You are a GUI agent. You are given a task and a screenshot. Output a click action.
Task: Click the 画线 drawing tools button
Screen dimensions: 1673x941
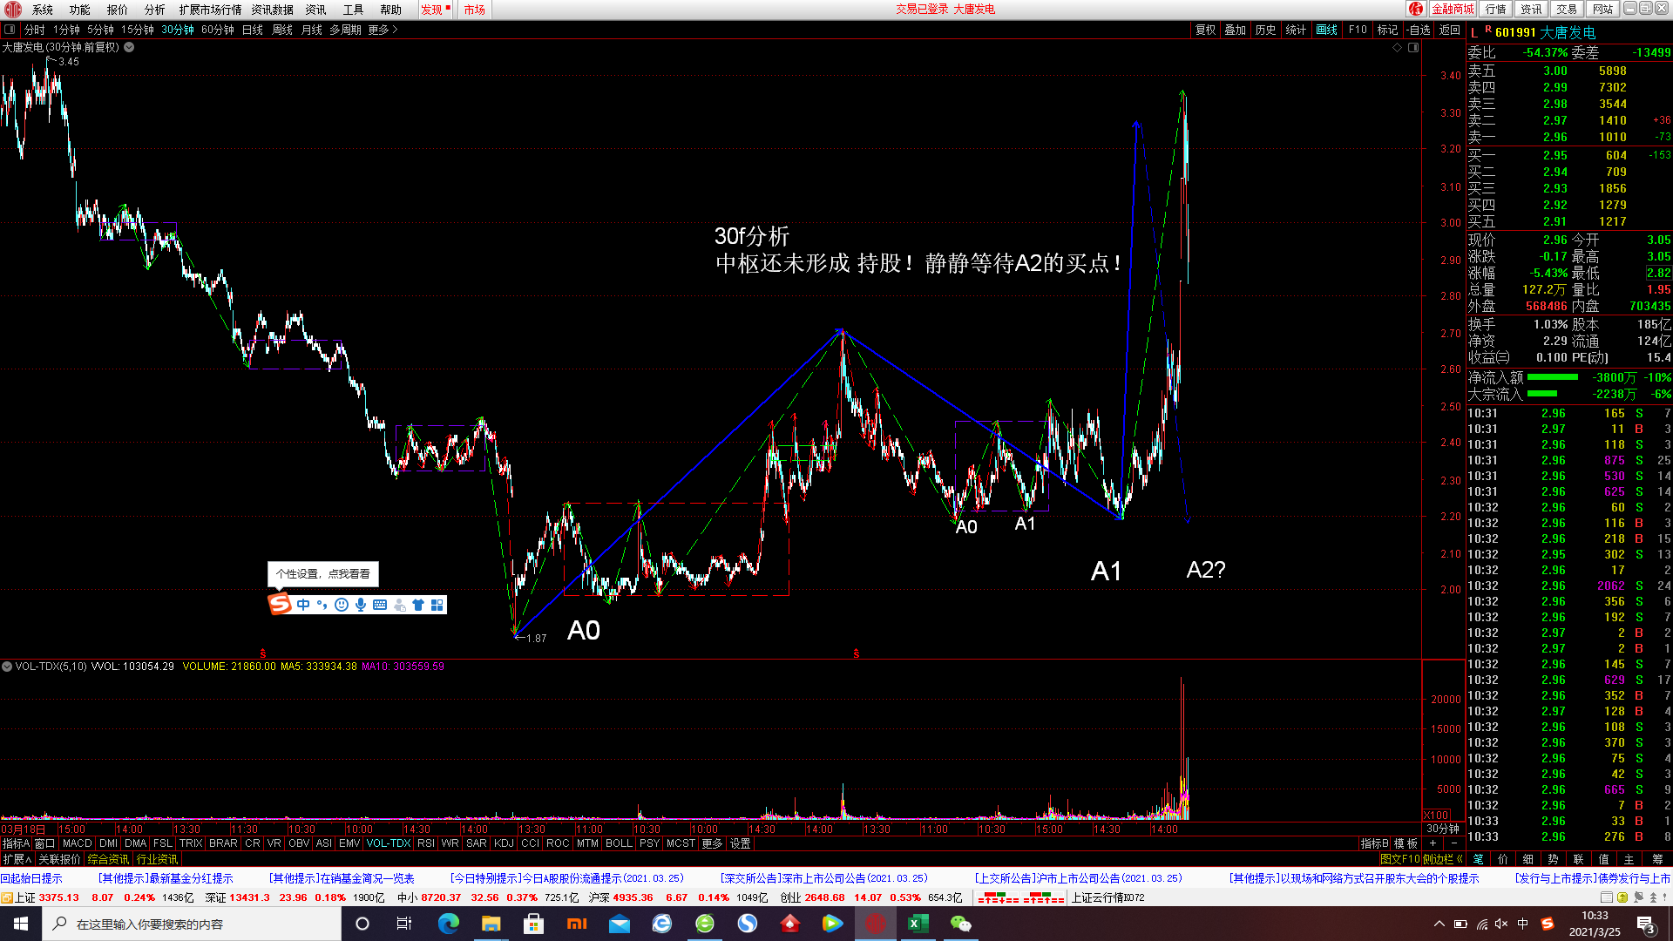(x=1326, y=30)
